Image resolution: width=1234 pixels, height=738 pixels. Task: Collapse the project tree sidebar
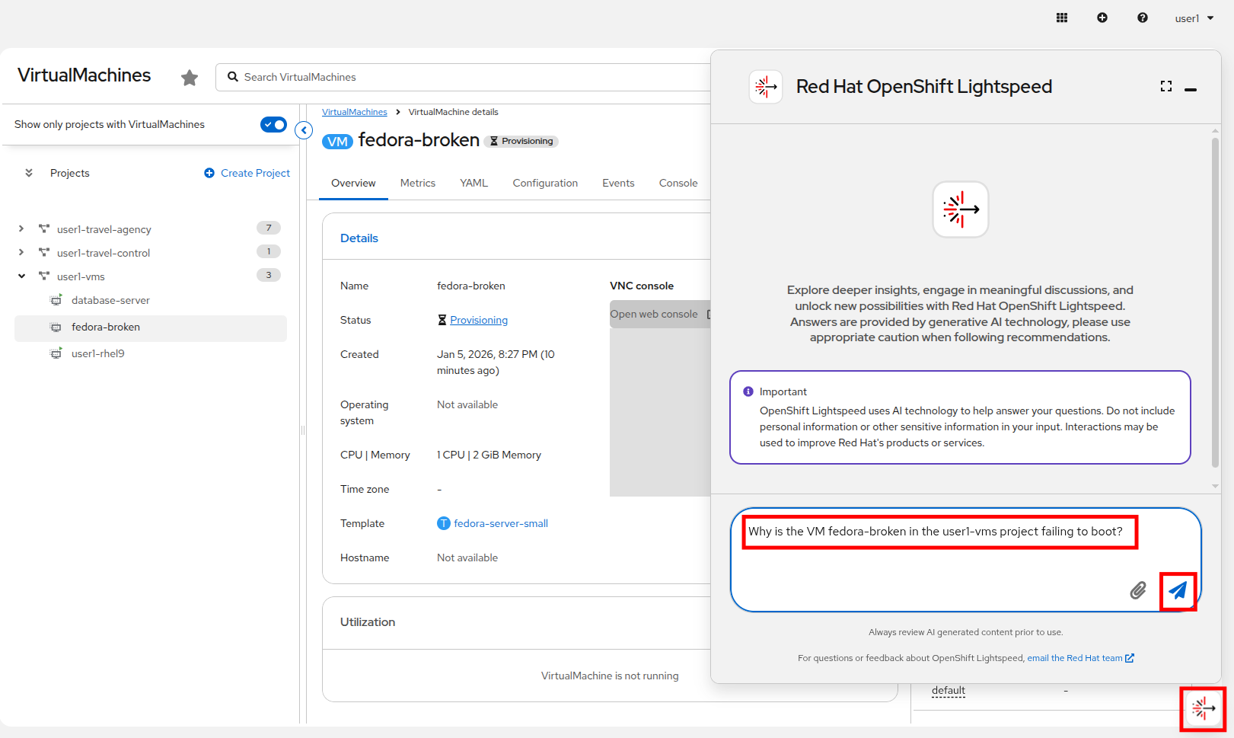point(304,130)
